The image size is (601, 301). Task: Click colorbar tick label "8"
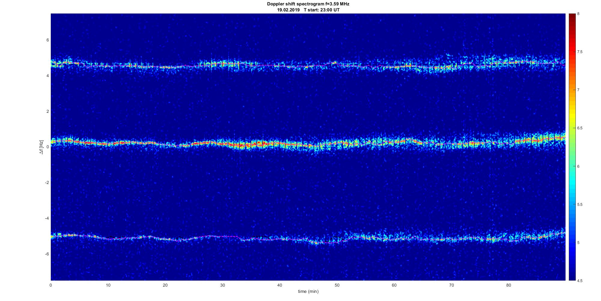click(578, 14)
